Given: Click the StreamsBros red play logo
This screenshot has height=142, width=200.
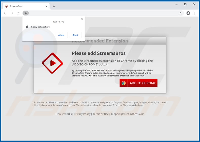Looking at the screenshot, I should pos(52,63).
